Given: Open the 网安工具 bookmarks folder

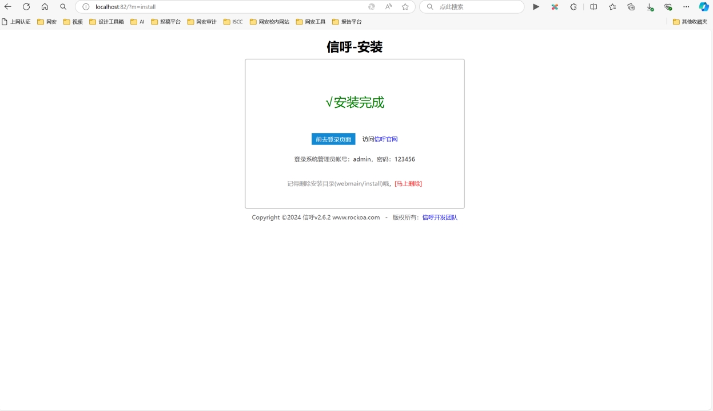Looking at the screenshot, I should point(311,22).
